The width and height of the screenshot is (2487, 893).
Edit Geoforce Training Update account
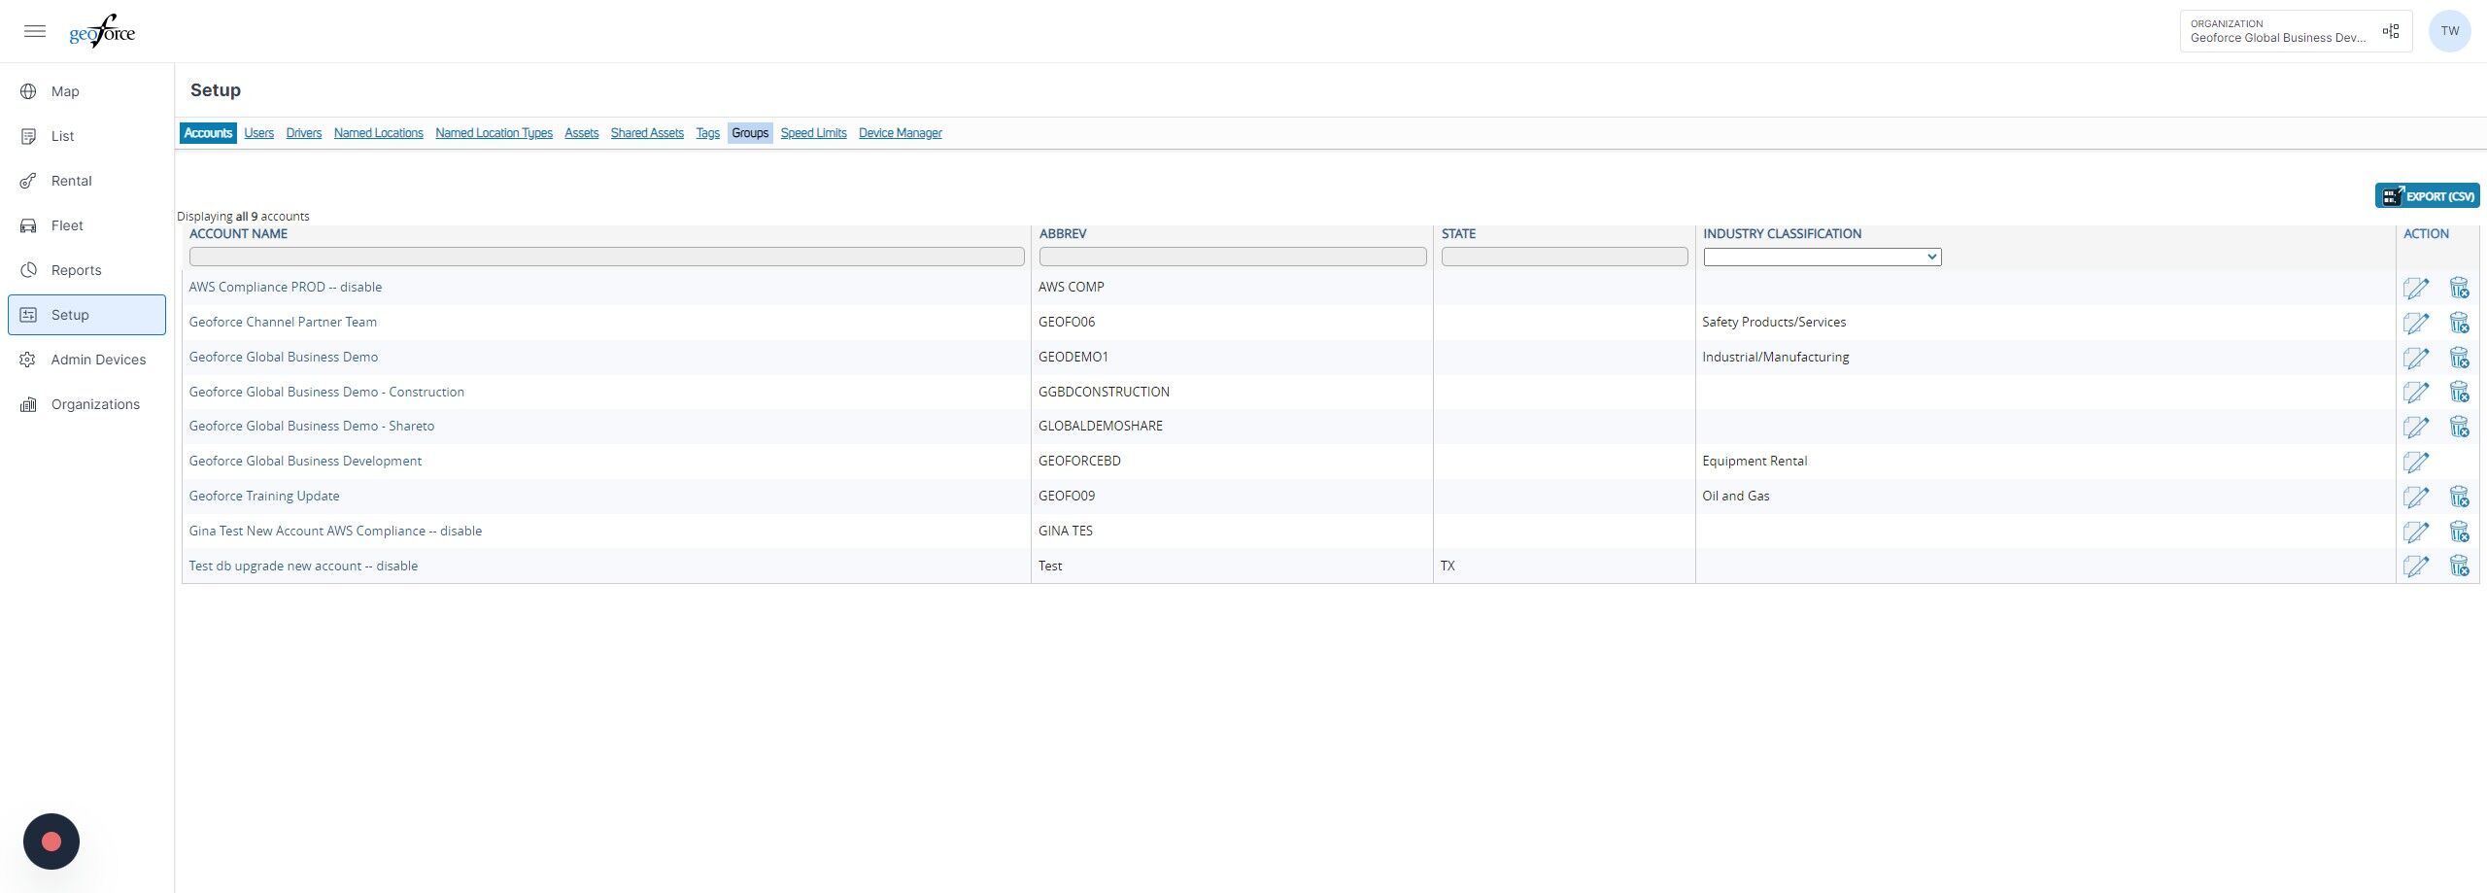(2416, 497)
